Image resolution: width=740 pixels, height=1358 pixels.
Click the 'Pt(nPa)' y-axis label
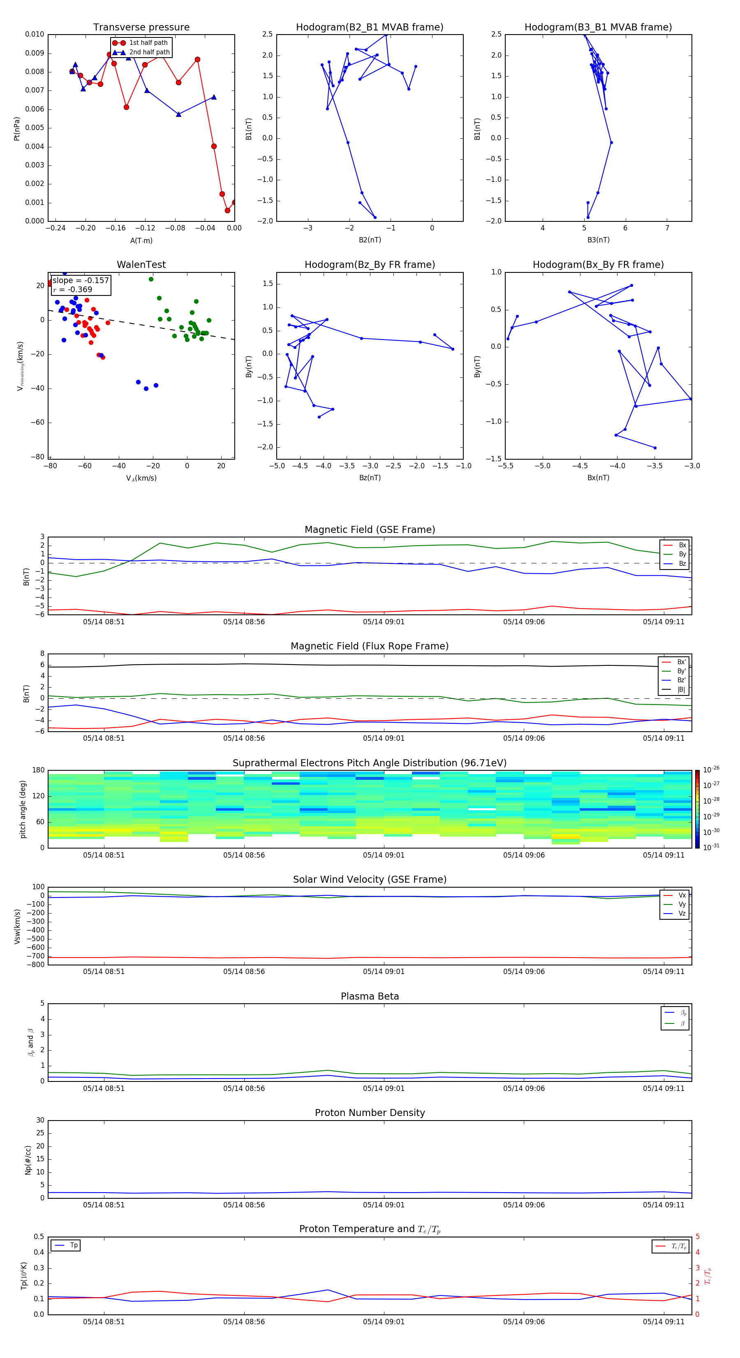tap(17, 129)
